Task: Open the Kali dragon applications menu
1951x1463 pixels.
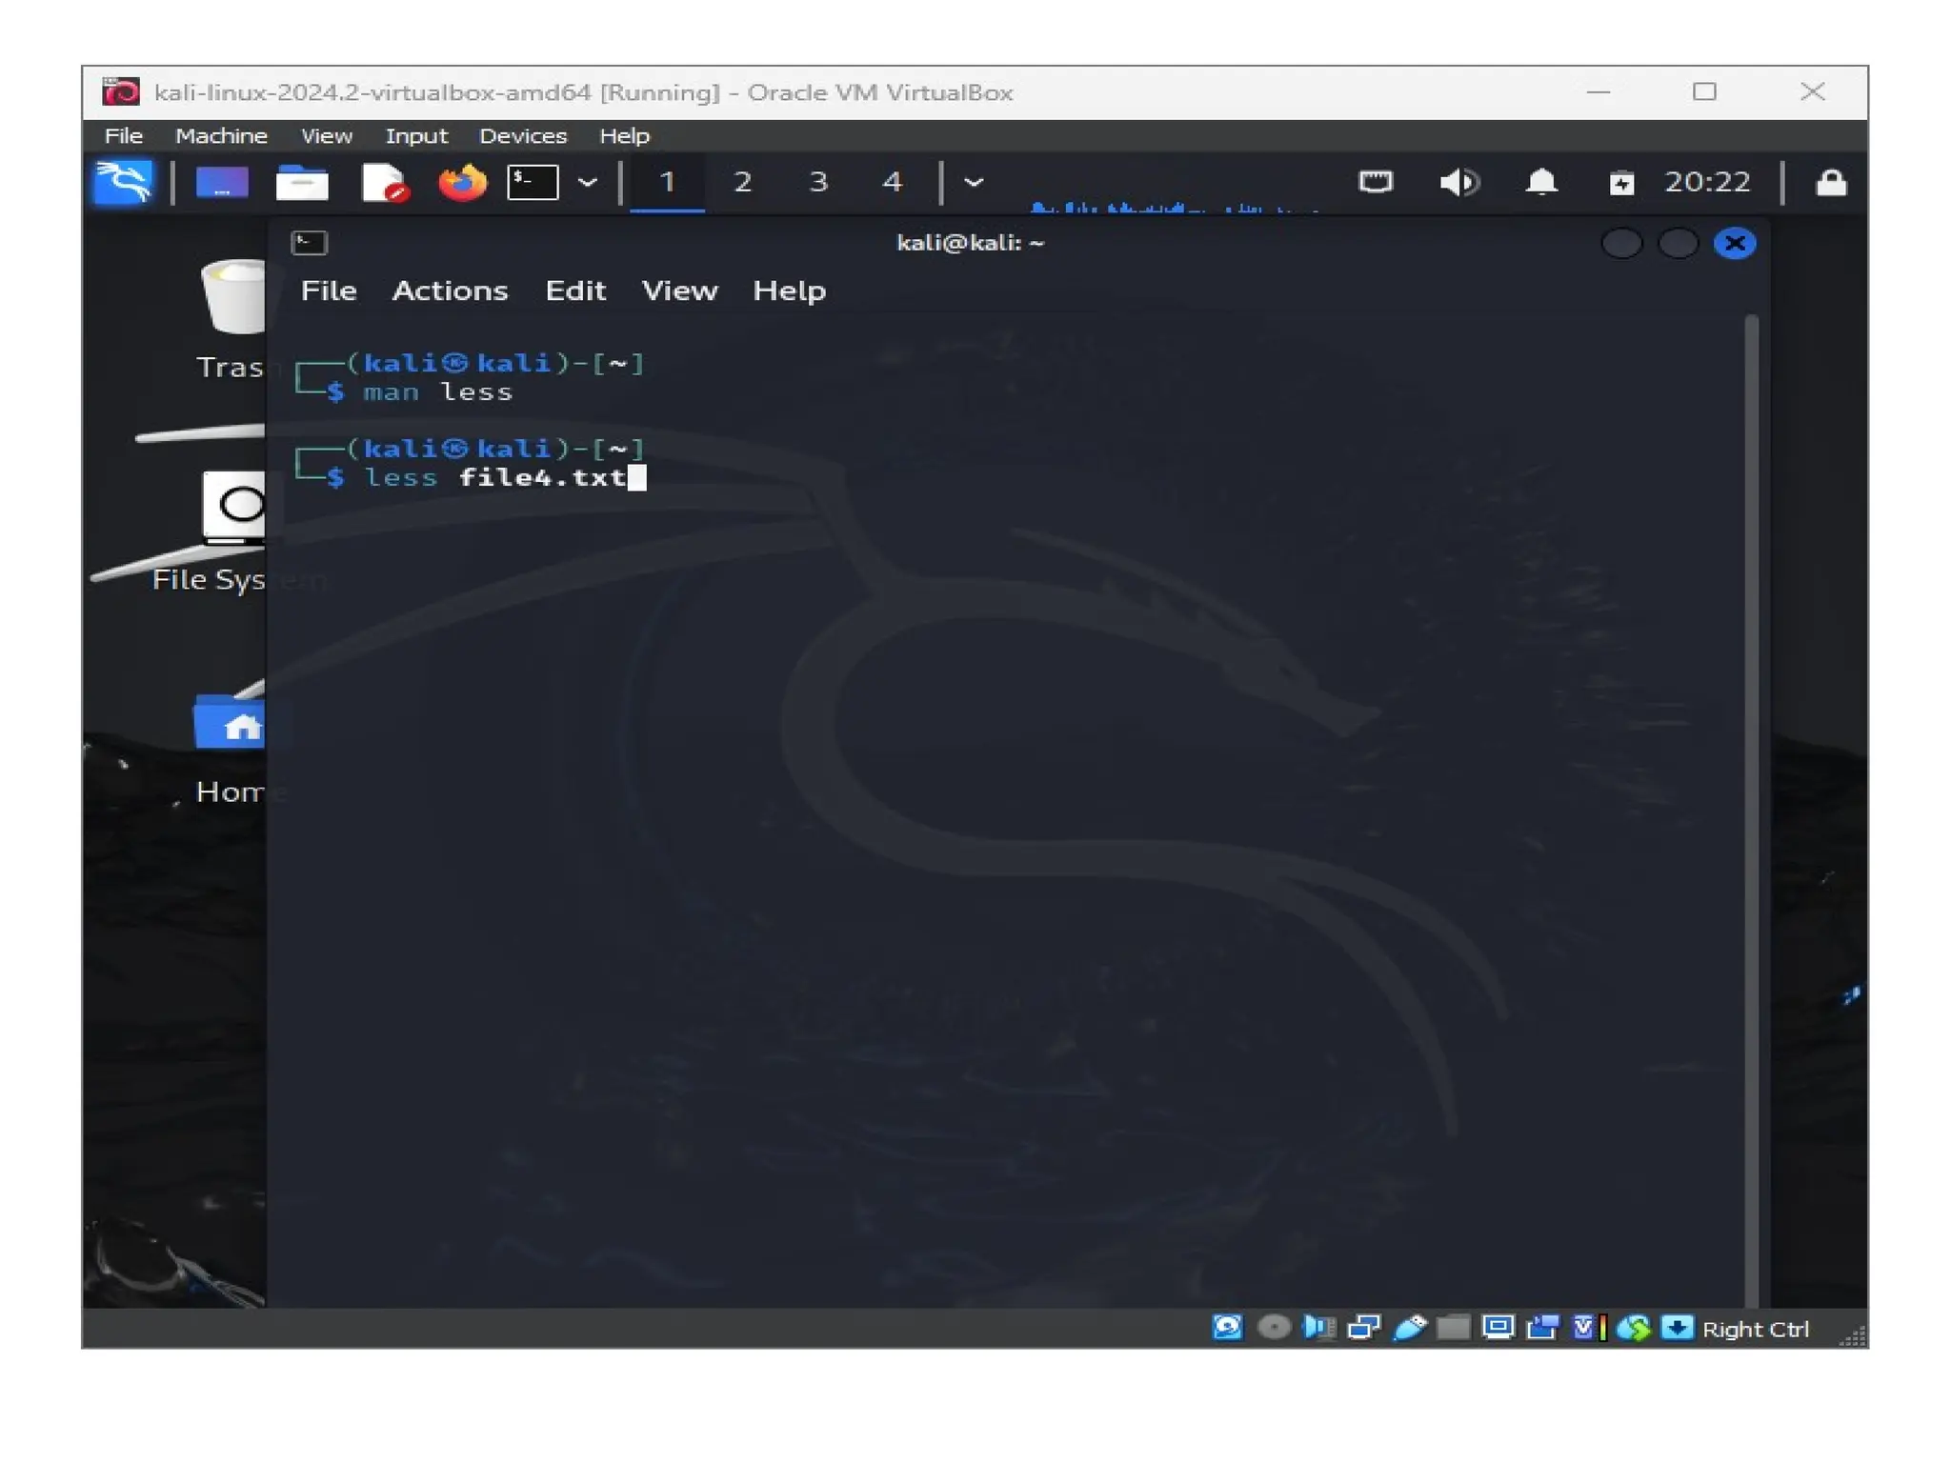Action: pyautogui.click(x=123, y=182)
